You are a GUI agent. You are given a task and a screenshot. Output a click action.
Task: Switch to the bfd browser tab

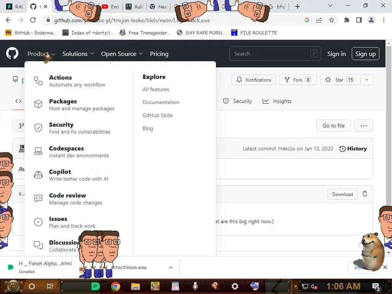click(278, 7)
